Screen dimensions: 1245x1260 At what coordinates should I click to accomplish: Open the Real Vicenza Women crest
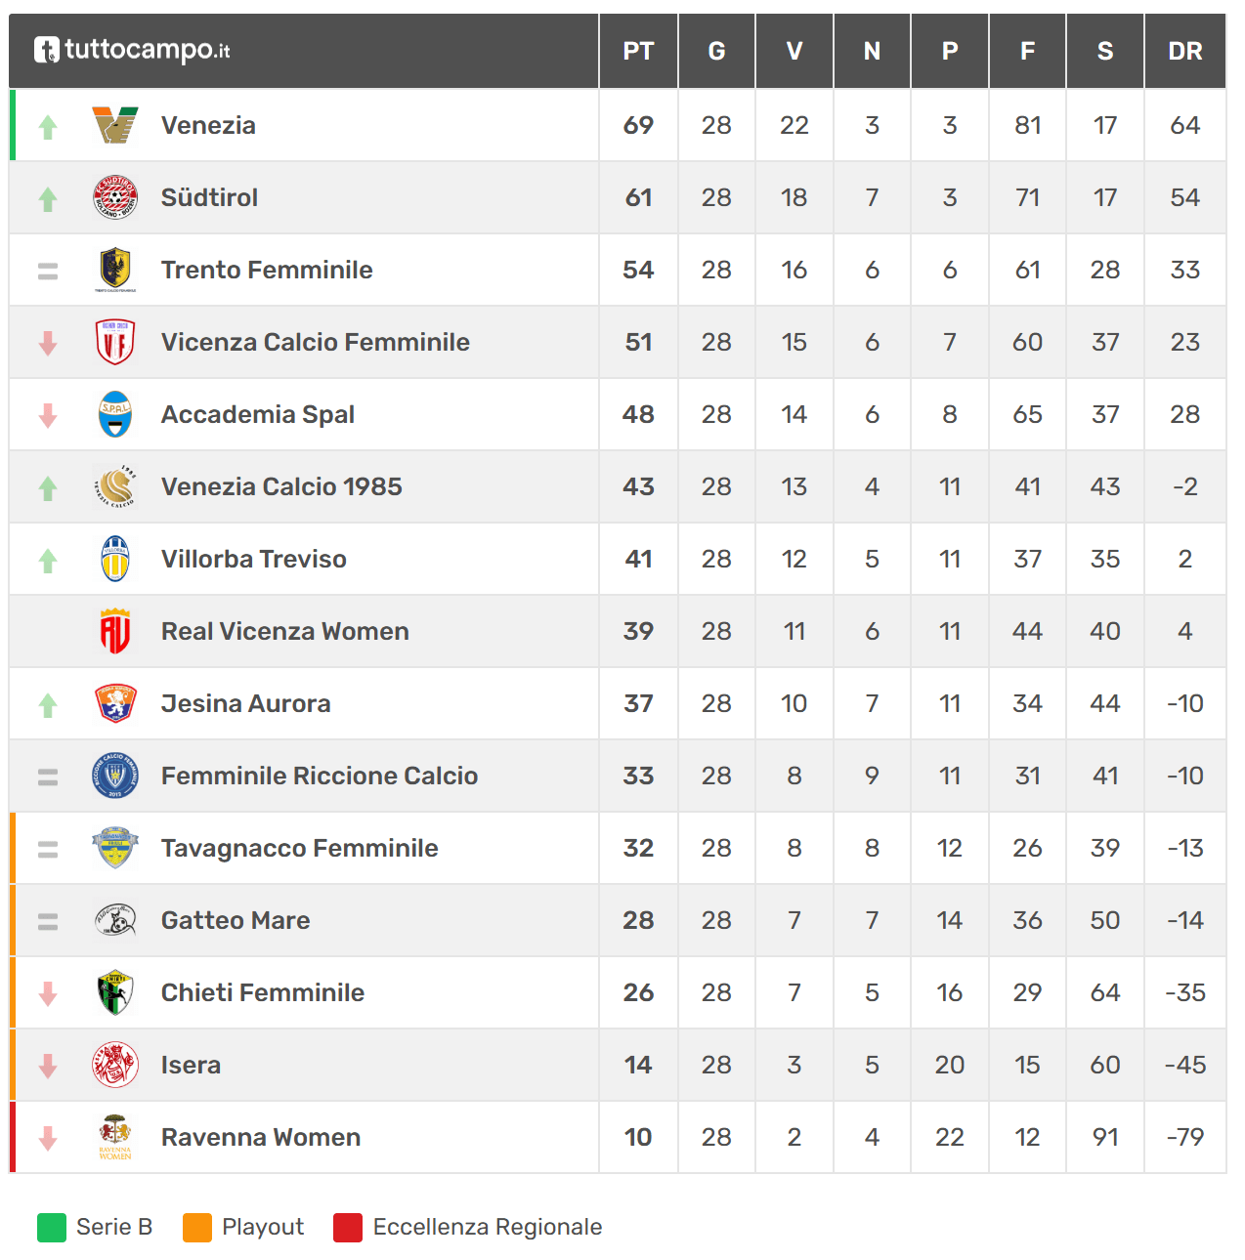[115, 631]
